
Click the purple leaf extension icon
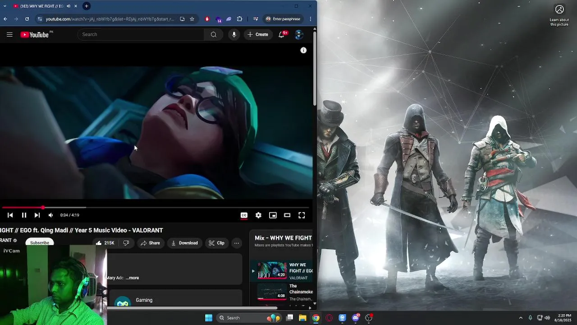click(229, 19)
